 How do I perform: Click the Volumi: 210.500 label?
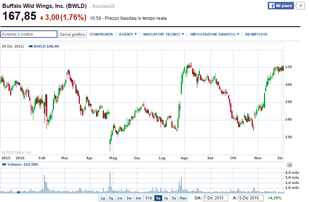[x=22, y=165]
